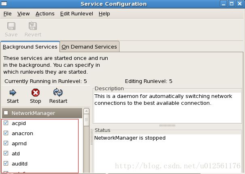Select the NetworkManager service row
The image size is (245, 174).
(42, 113)
